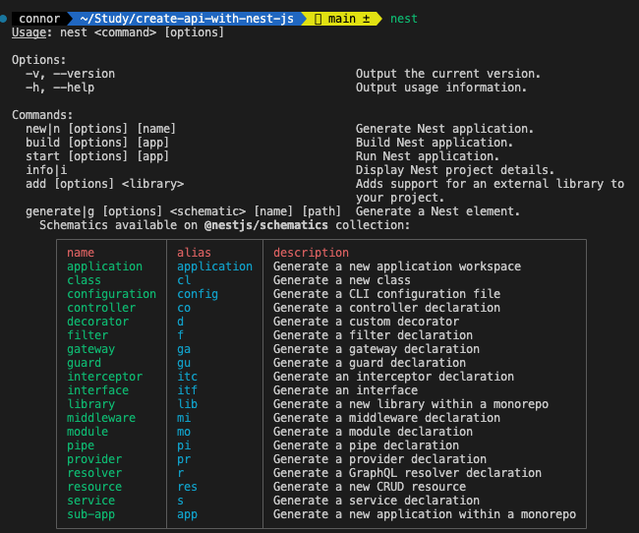Click 'class' in the name column

point(84,280)
